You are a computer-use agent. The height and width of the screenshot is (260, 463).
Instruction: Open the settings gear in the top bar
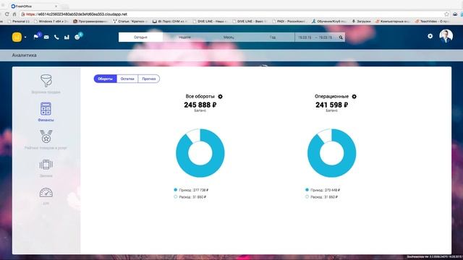[x=430, y=36]
